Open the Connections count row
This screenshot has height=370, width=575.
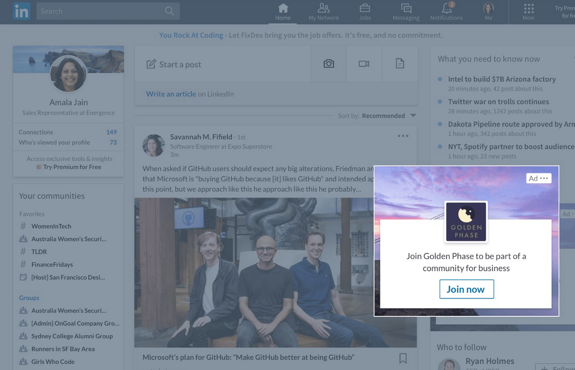(68, 132)
